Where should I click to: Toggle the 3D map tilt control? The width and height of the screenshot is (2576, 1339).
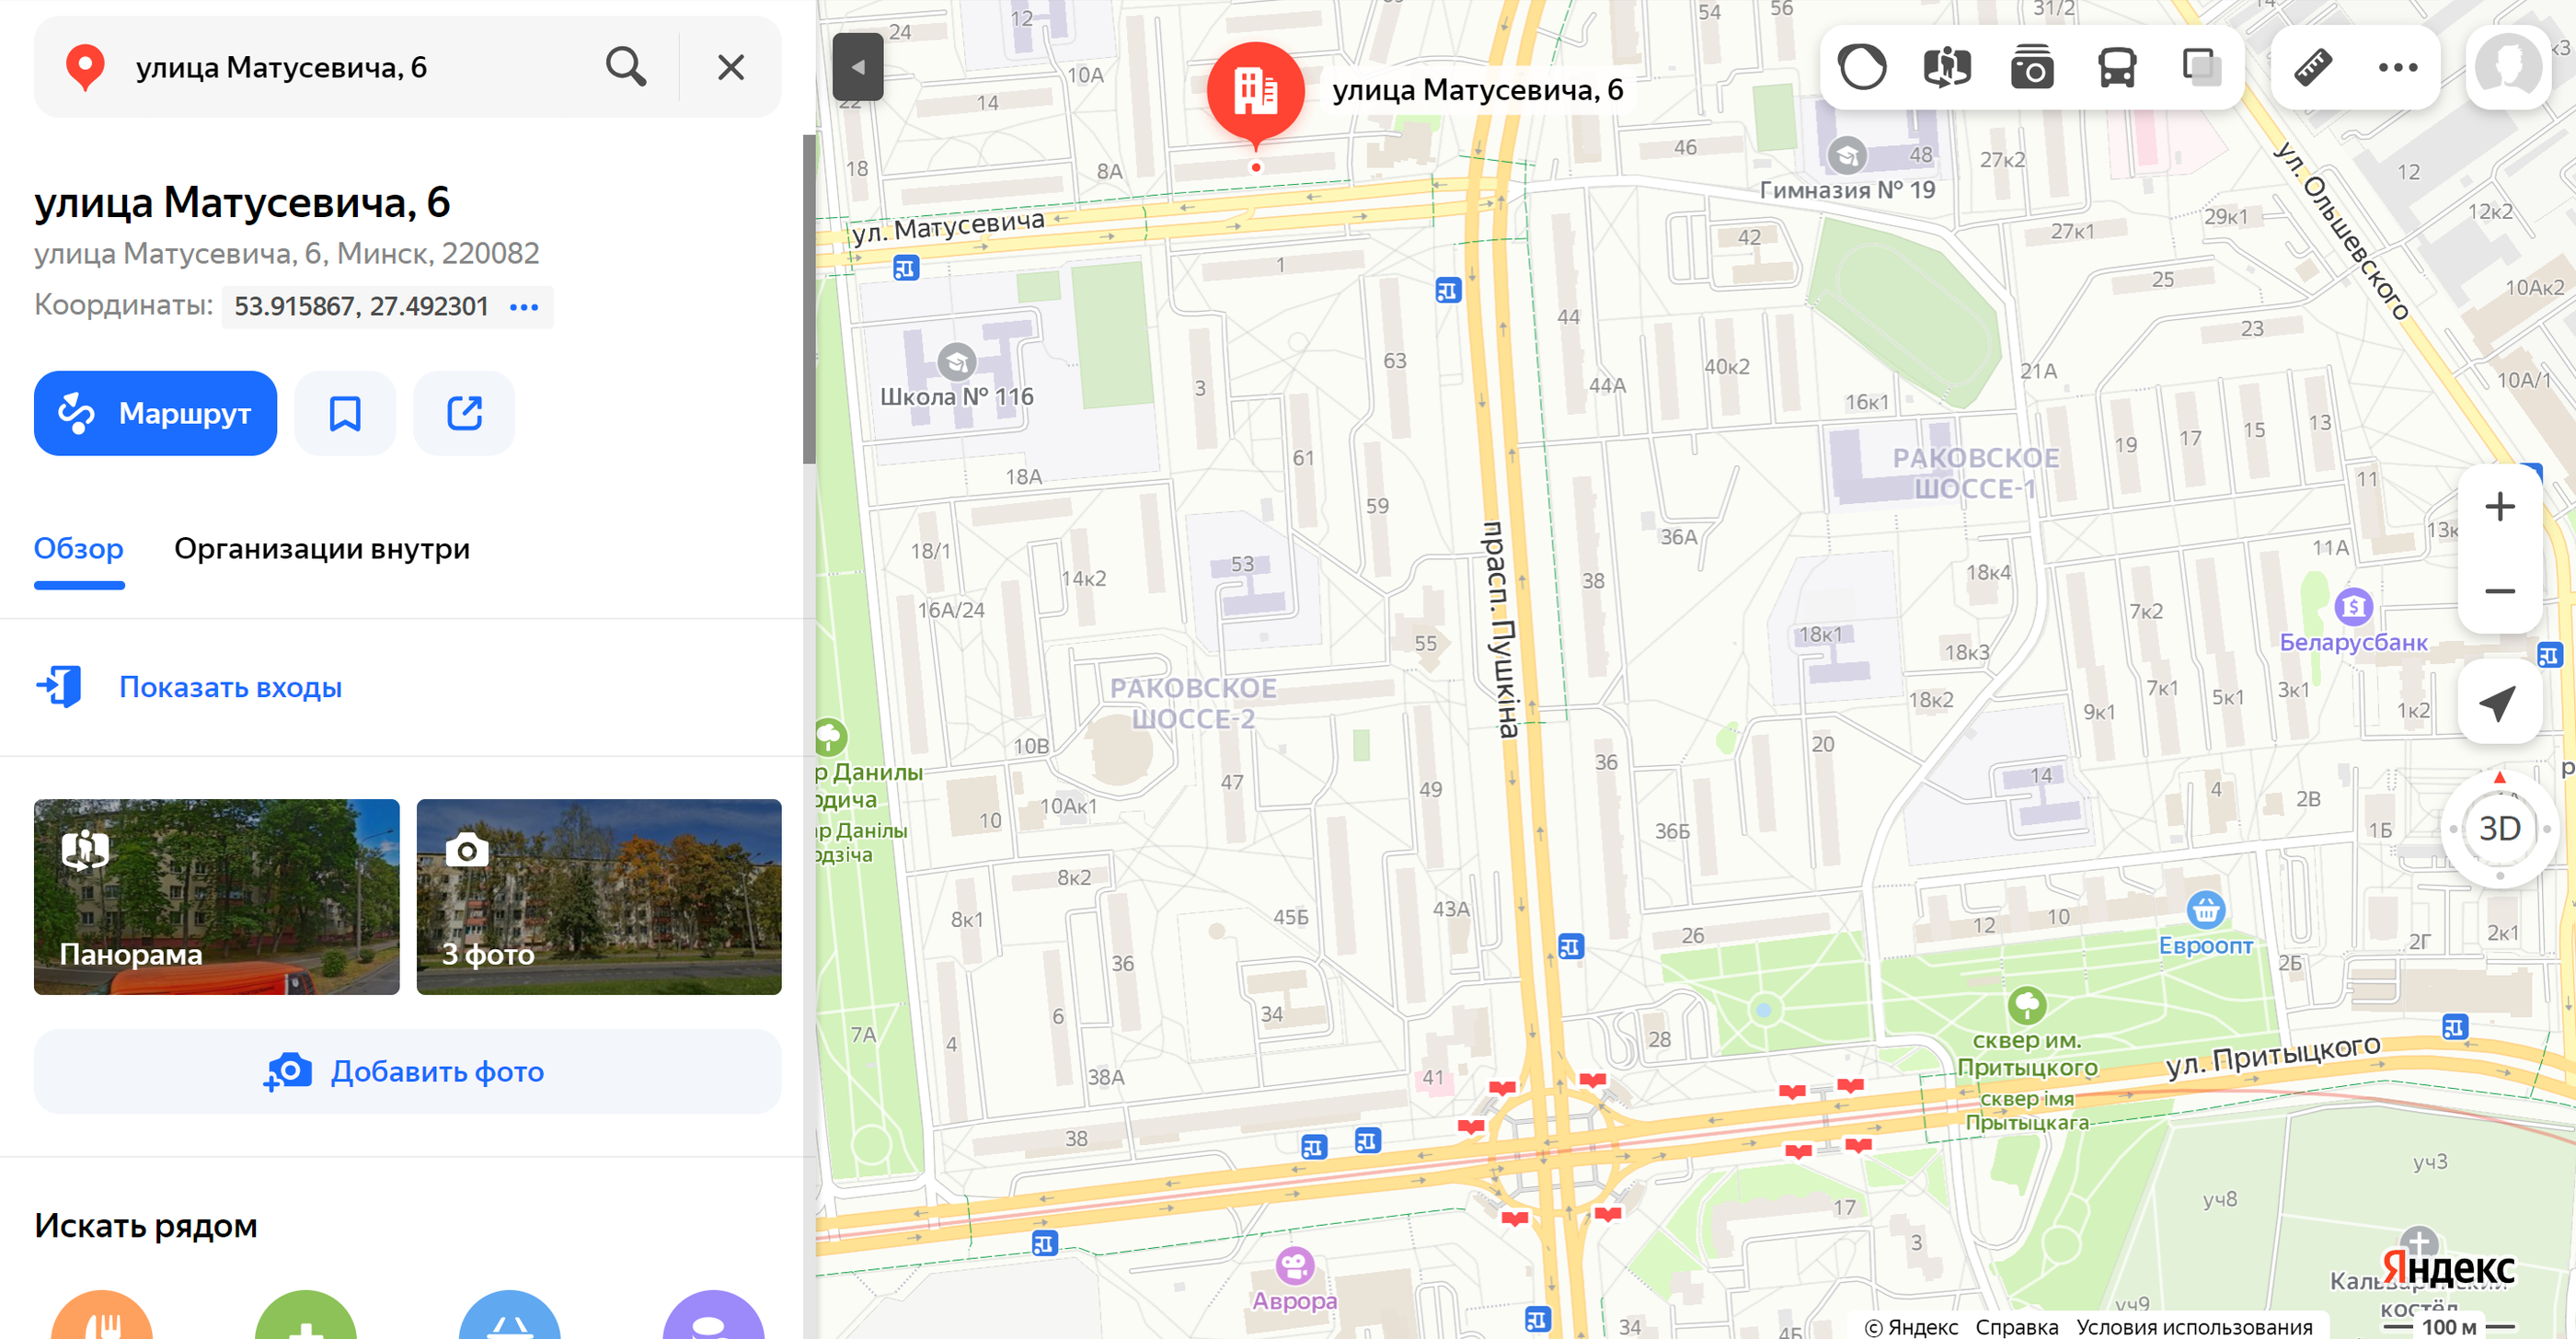[x=2500, y=829]
